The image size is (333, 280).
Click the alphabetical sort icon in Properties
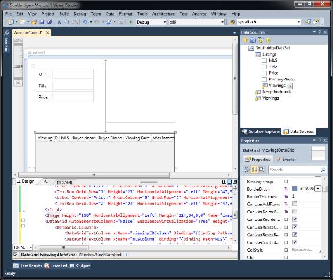click(x=254, y=170)
